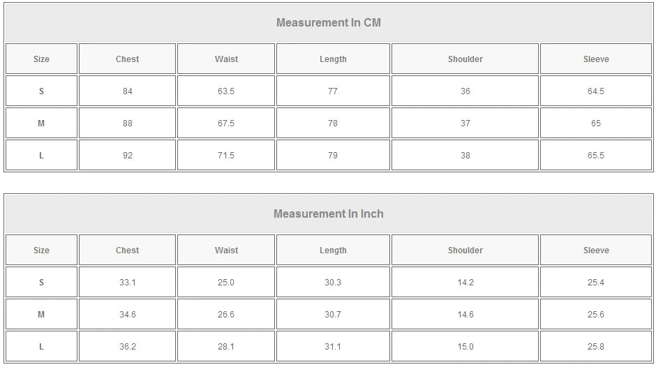Select Waist header in CM table
The height and width of the screenshot is (367, 656).
pos(226,59)
